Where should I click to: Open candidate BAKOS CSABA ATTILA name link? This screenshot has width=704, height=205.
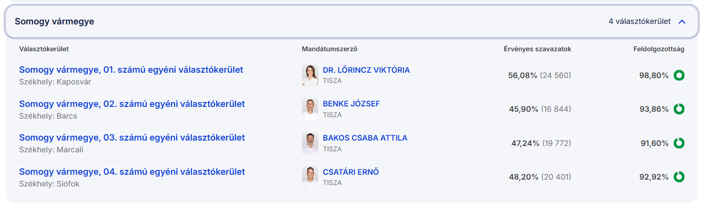[x=365, y=138]
